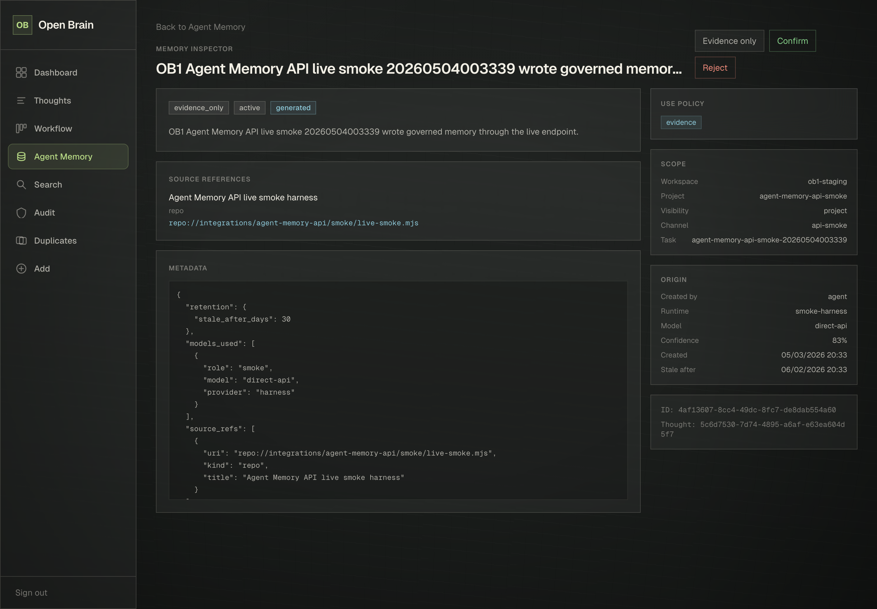Click the evidence_only tag
The width and height of the screenshot is (877, 609).
(199, 107)
